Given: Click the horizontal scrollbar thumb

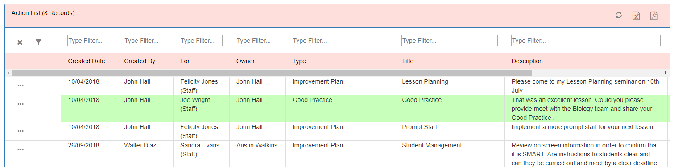Looking at the screenshot, I should (272, 73).
